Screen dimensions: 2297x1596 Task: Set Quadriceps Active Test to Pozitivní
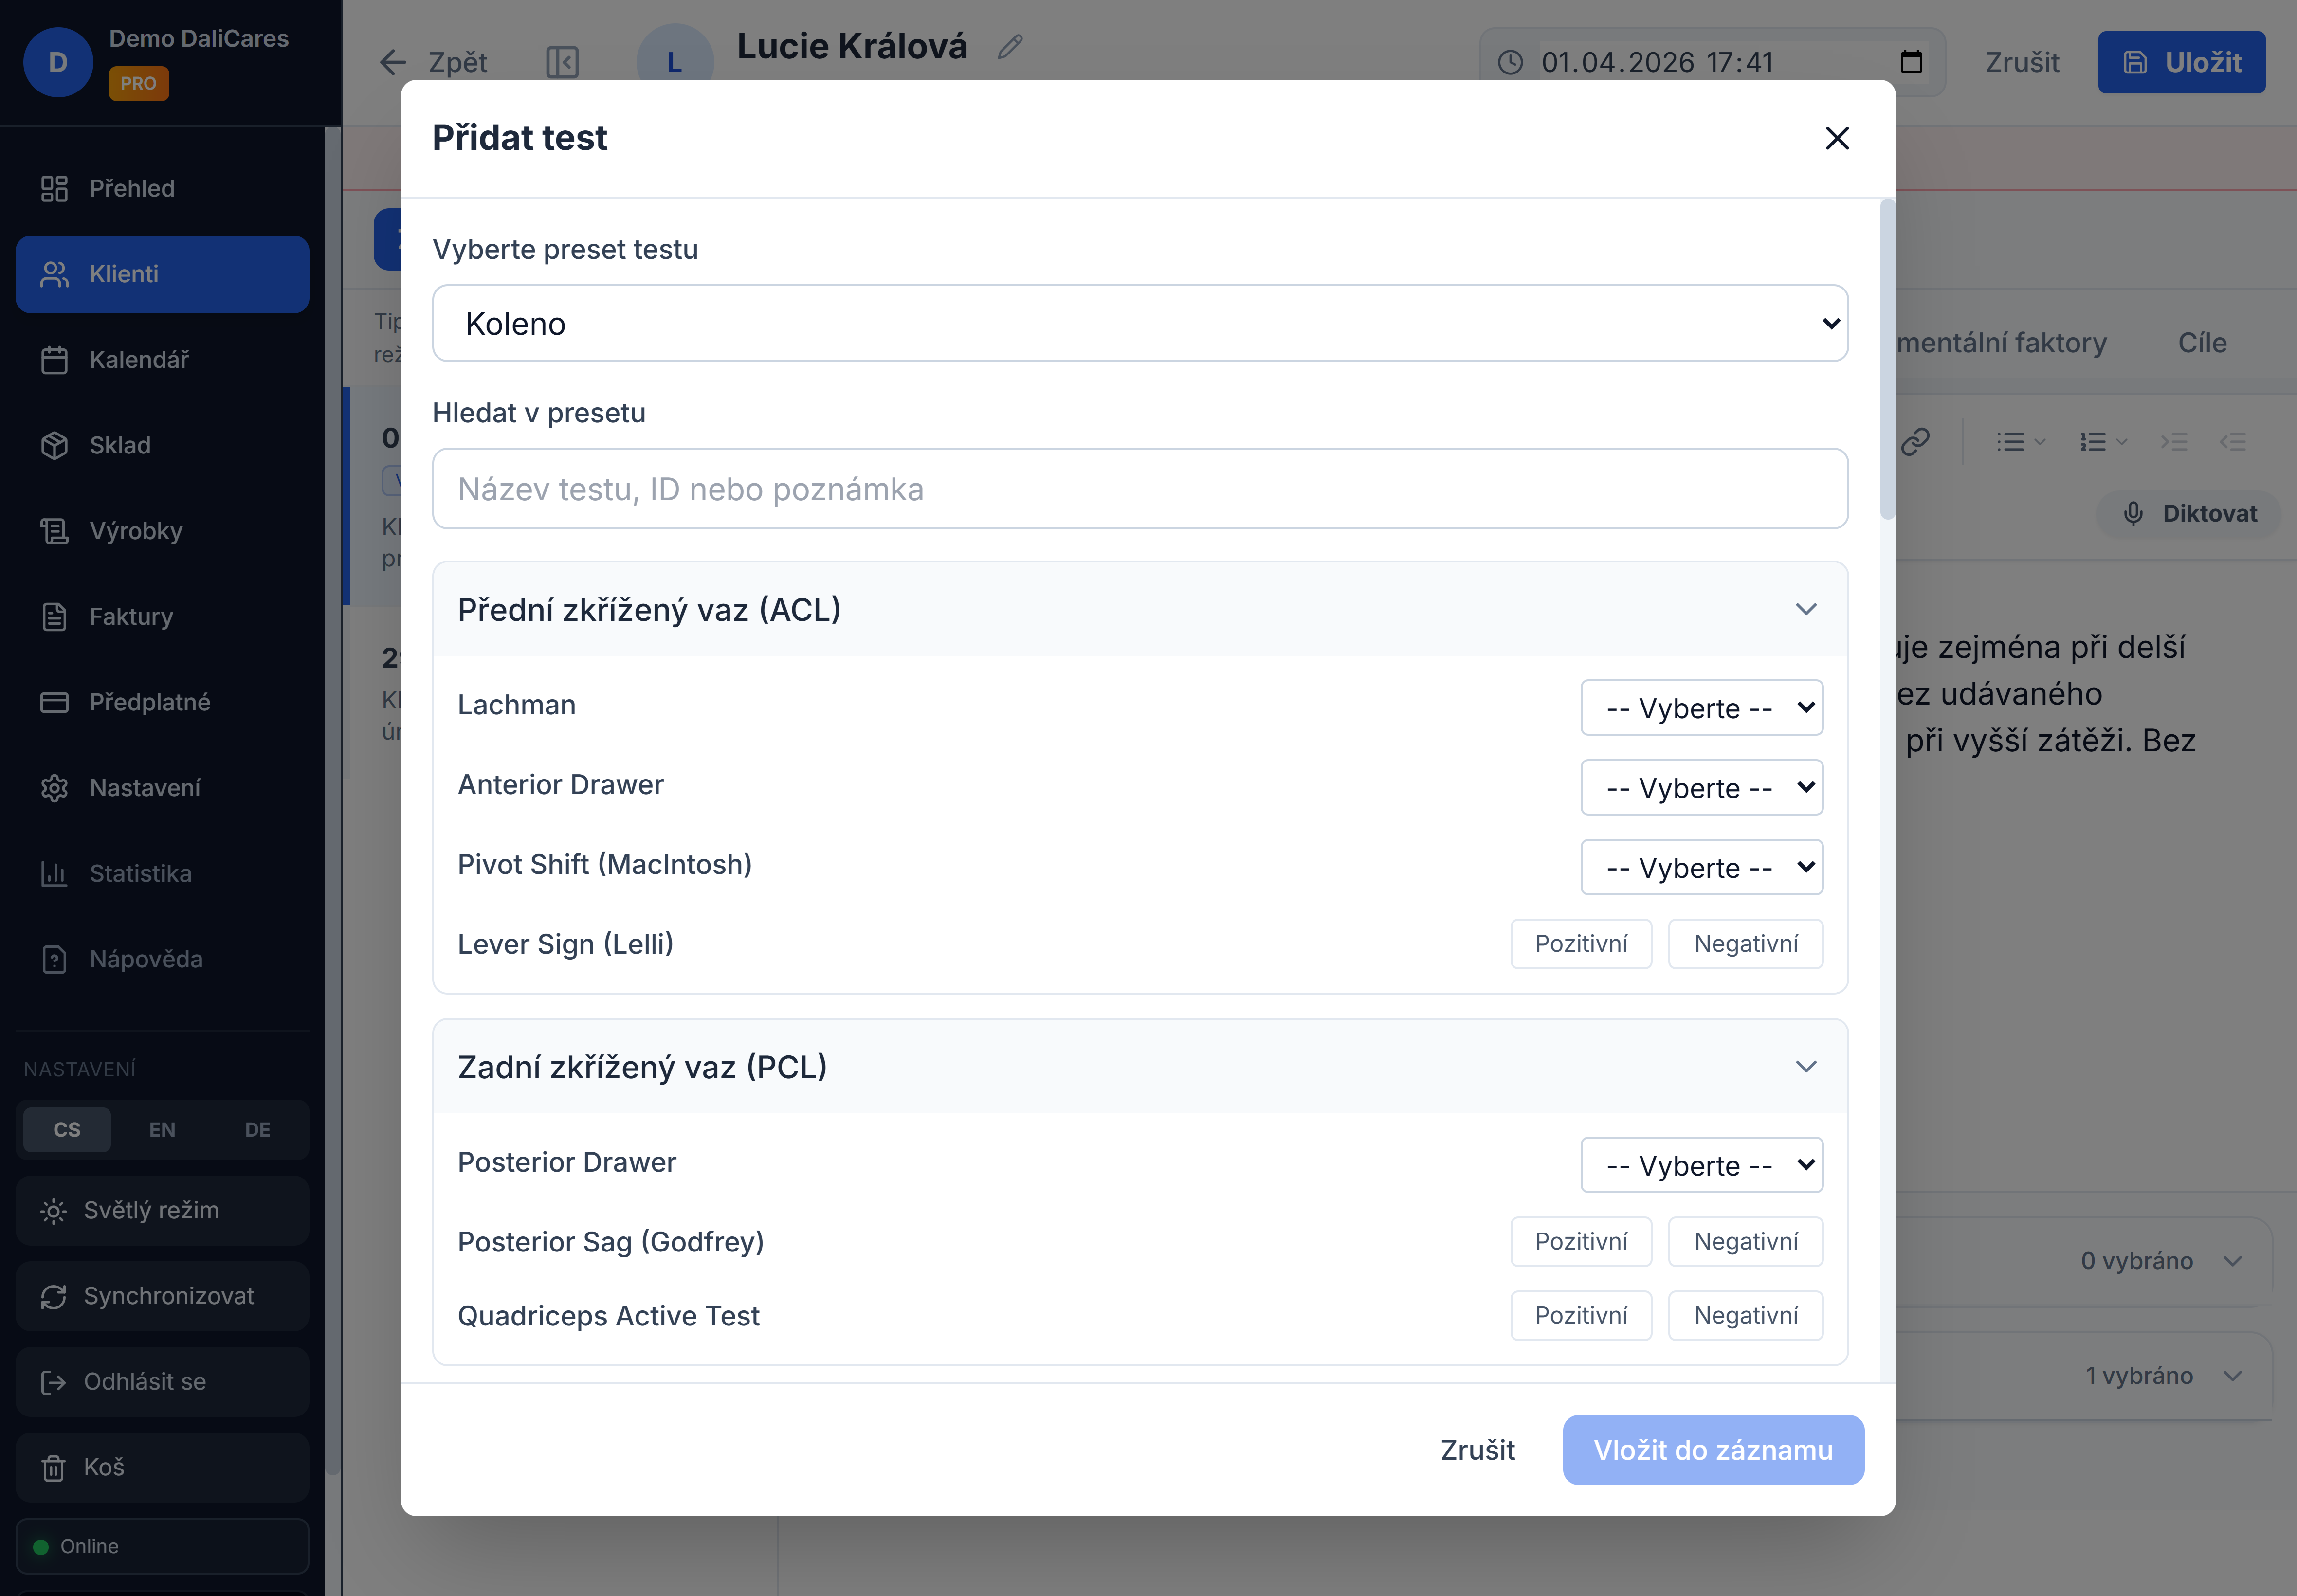[1580, 1316]
